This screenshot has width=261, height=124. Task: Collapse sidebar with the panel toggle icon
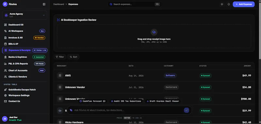[44, 4]
